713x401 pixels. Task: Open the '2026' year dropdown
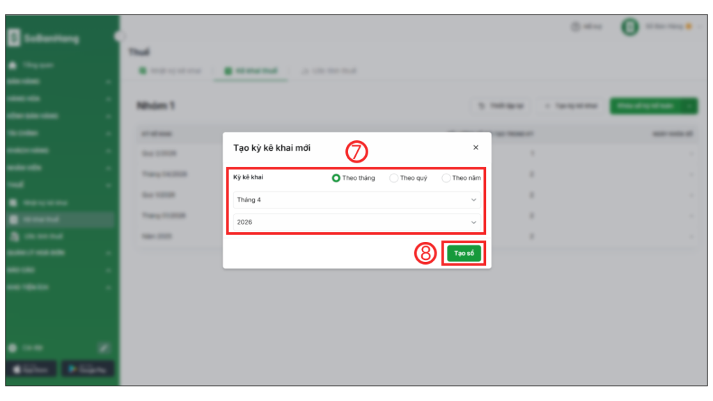click(x=356, y=222)
